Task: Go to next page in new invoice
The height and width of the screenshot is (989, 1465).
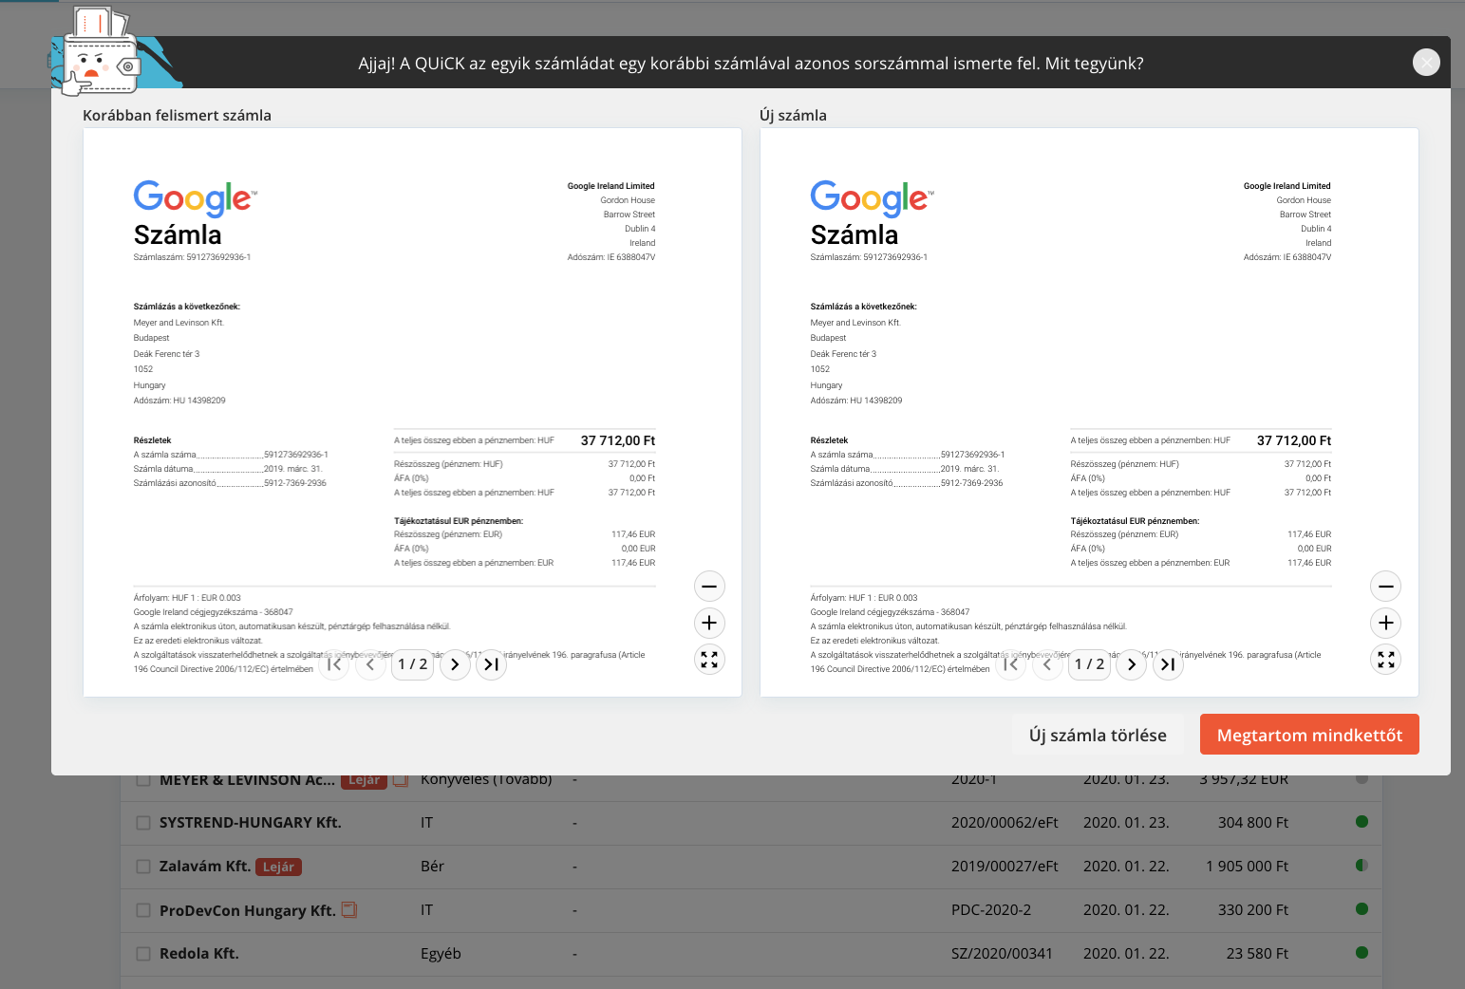Action: (x=1131, y=664)
